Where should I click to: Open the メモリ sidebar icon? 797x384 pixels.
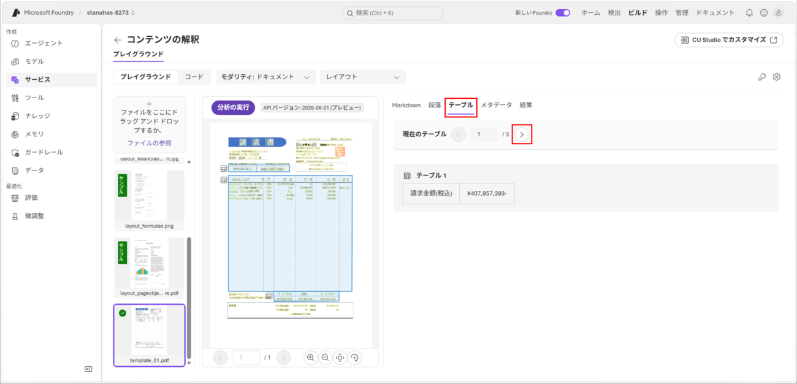[15, 134]
